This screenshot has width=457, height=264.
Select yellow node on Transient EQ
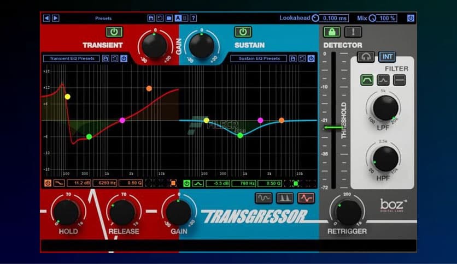[x=67, y=97]
